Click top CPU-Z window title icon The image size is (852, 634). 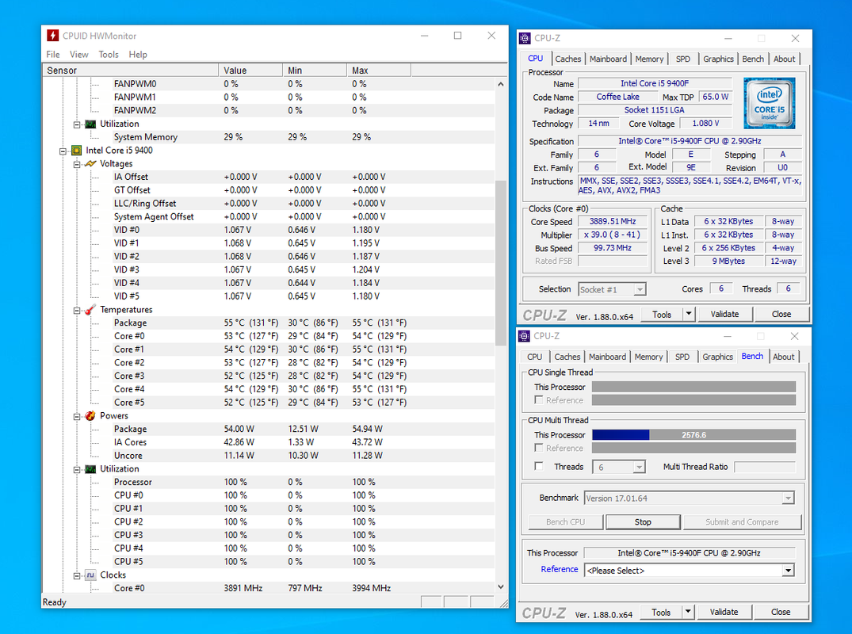click(525, 38)
